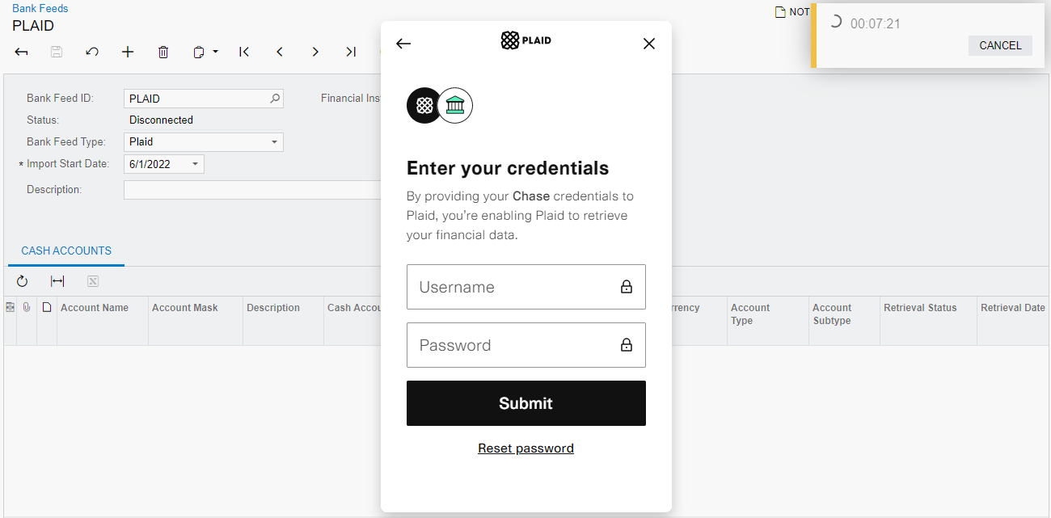The image size is (1051, 518).
Task: Navigate to the next record
Action: point(315,52)
